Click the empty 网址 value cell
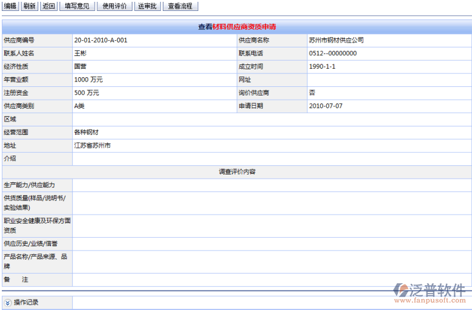Image resolution: width=472 pixels, height=310 pixels. coord(389,80)
